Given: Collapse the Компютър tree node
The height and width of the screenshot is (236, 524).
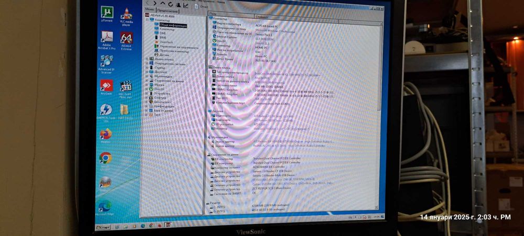Looking at the screenshot, I should (x=147, y=20).
